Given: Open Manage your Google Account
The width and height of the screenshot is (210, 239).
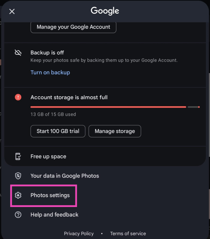Looking at the screenshot, I should 73,27.
